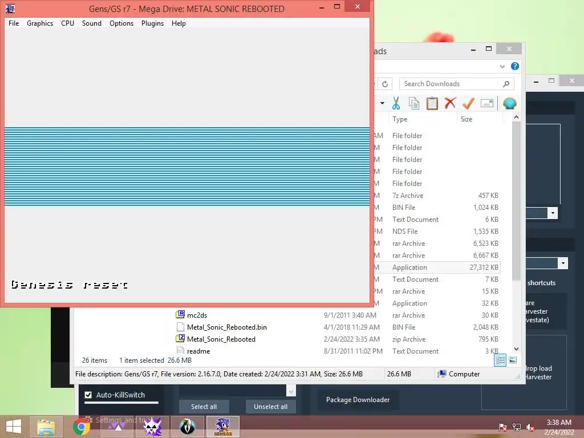Click the Search Downloads field
Image resolution: width=584 pixels, height=438 pixels.
pos(457,84)
